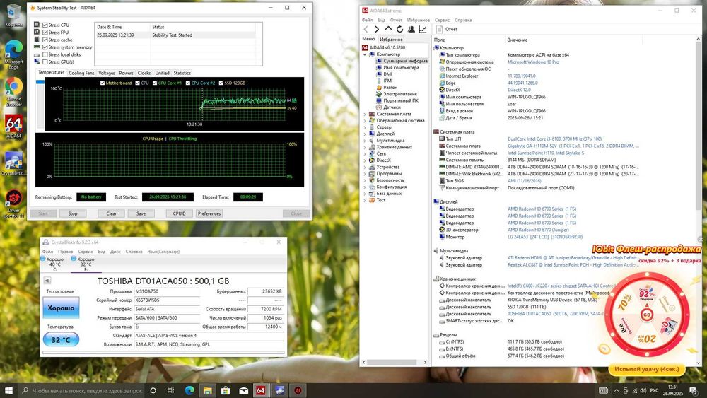This screenshot has height=398, width=707.
Task: Expand the Операционная система tree node
Action: tap(365, 121)
